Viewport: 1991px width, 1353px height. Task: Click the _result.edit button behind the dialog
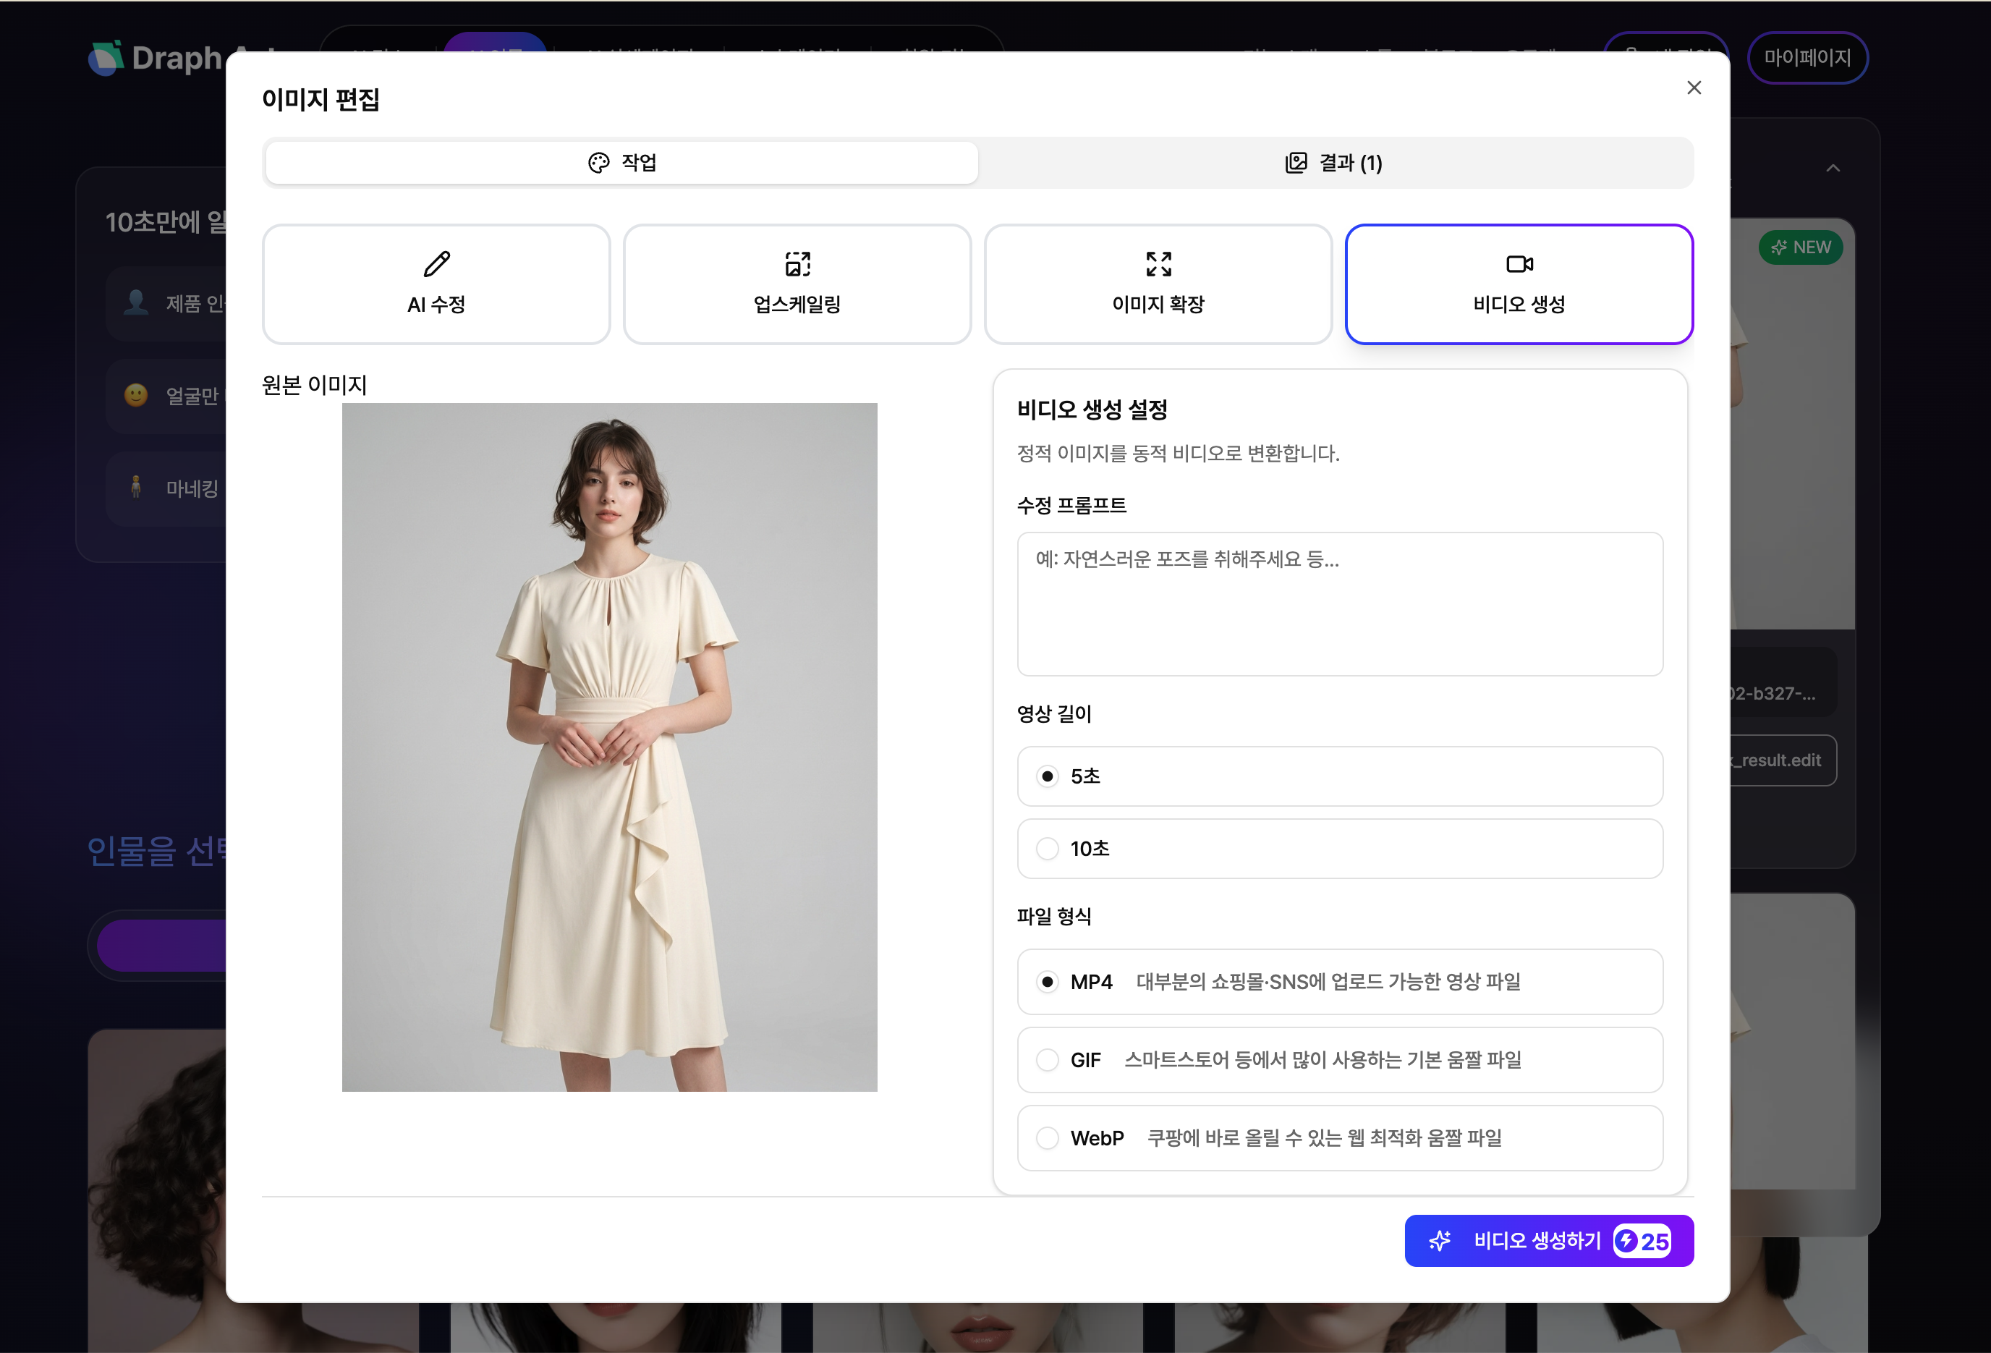1783,760
